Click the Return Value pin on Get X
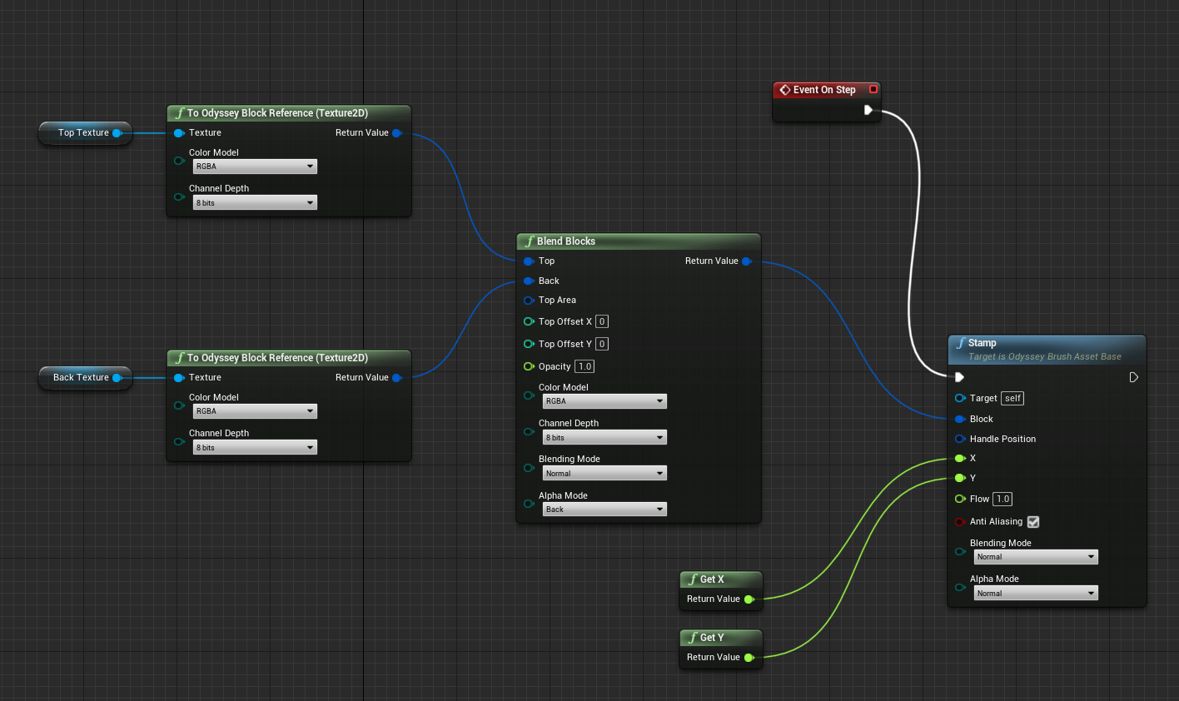1179x701 pixels. (x=749, y=599)
